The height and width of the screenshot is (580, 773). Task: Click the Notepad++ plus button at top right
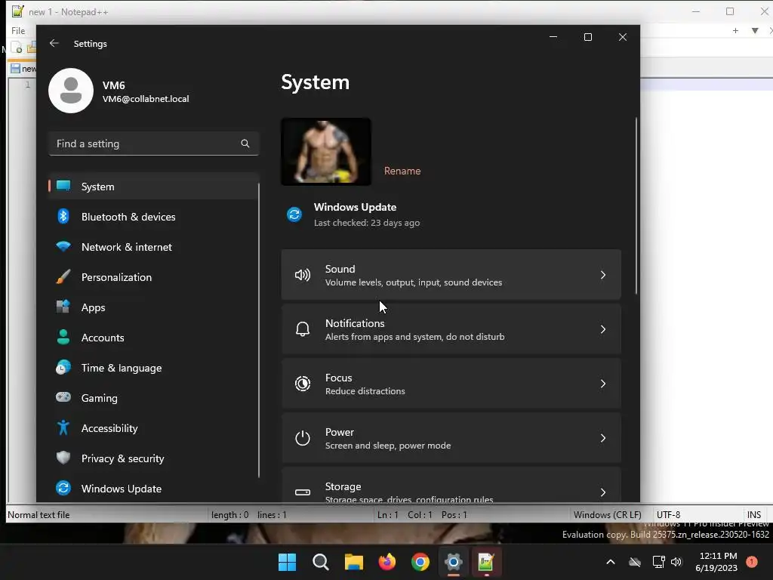(735, 30)
